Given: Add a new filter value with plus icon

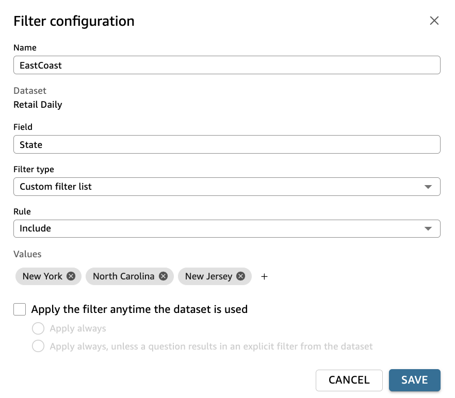Looking at the screenshot, I should 264,277.
